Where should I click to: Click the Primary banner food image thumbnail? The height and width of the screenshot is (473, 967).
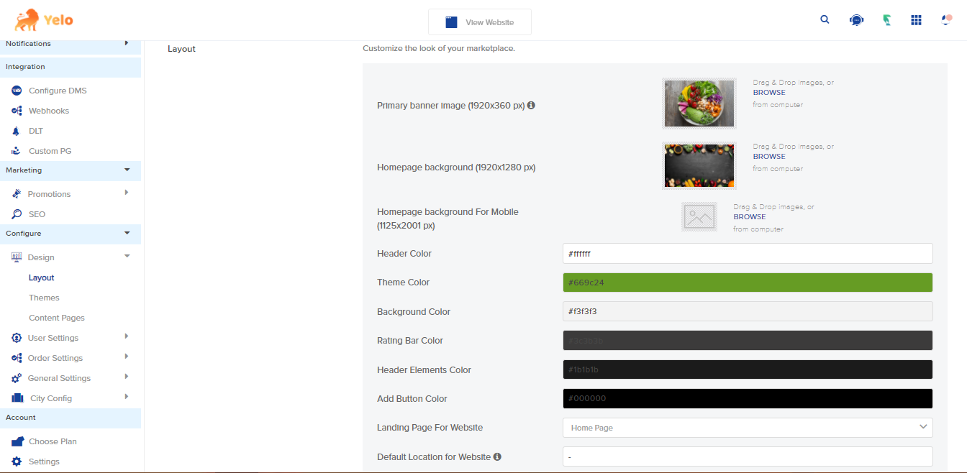(x=699, y=104)
